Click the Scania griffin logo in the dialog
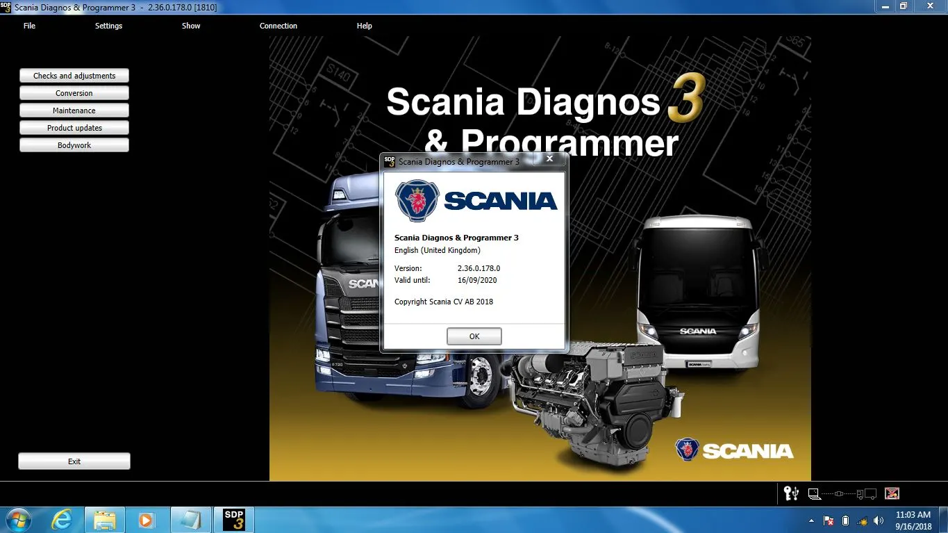 click(417, 200)
